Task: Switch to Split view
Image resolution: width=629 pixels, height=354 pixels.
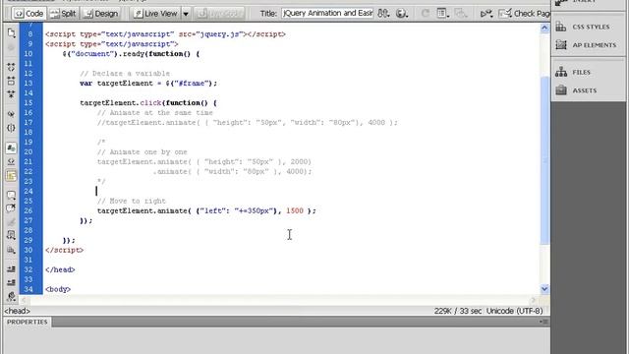Action: coord(63,13)
